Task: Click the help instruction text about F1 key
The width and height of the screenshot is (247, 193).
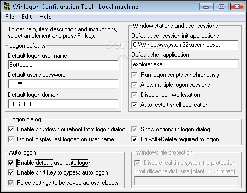Action: pyautogui.click(x=63, y=32)
